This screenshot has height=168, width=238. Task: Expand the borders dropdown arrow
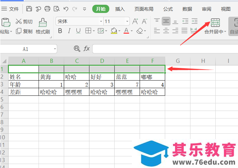tap(94, 31)
